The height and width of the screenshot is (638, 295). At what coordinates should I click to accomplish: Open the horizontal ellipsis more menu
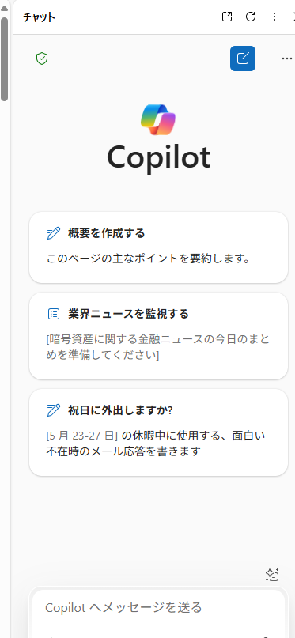click(287, 59)
